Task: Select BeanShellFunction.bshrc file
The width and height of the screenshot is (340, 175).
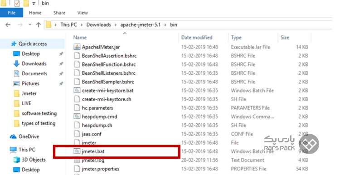Action: coord(109,64)
